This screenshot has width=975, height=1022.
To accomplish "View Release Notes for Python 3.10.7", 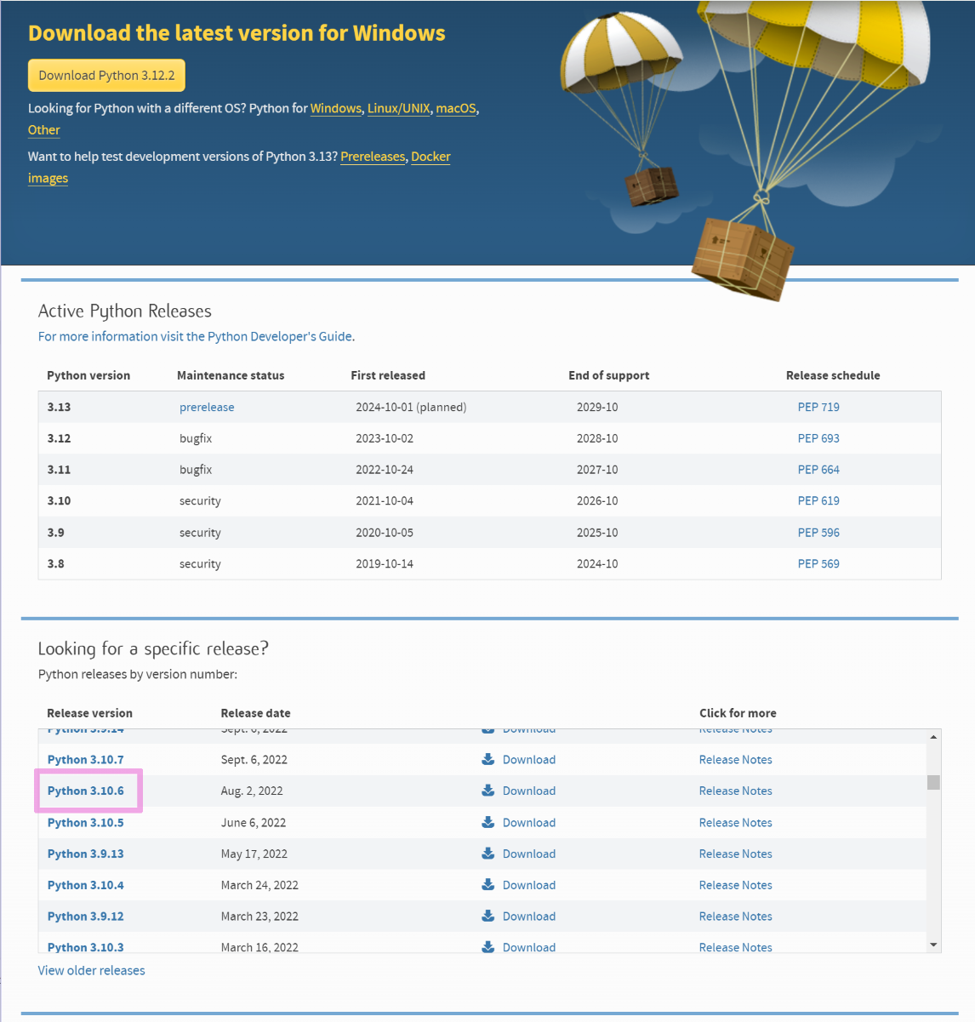I will pyautogui.click(x=736, y=759).
